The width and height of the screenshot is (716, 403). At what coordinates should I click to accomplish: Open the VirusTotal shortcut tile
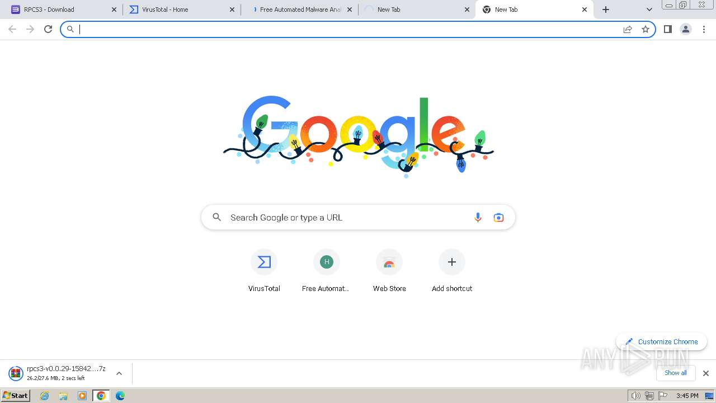pos(264,271)
